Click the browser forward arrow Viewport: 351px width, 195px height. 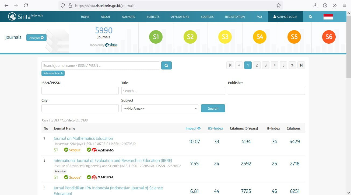16,5
